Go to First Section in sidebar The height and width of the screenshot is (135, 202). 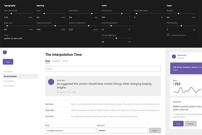[x=9, y=72]
